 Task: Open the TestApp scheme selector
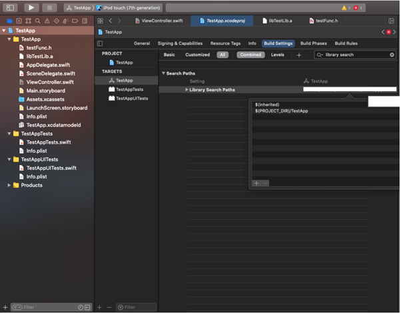[x=79, y=8]
